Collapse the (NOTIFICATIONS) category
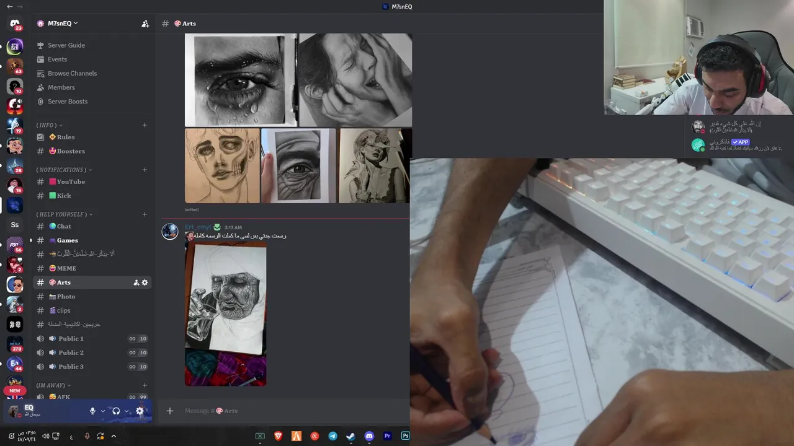The image size is (794, 446). [x=64, y=170]
